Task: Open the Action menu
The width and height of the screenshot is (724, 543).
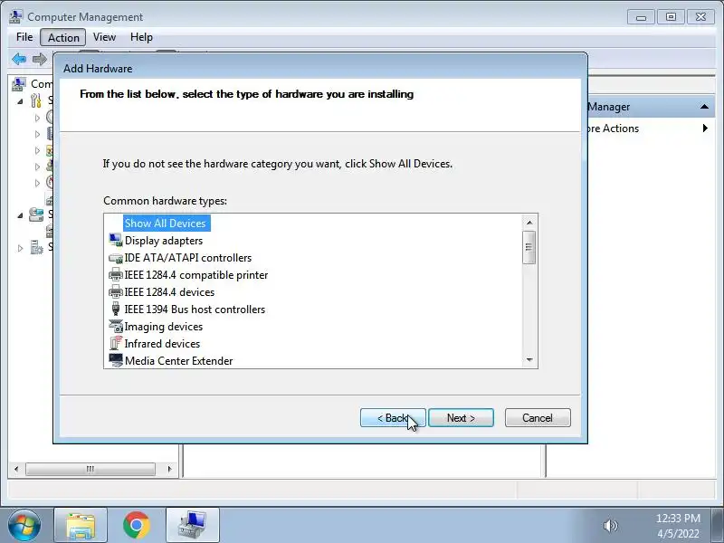Action: (x=63, y=37)
